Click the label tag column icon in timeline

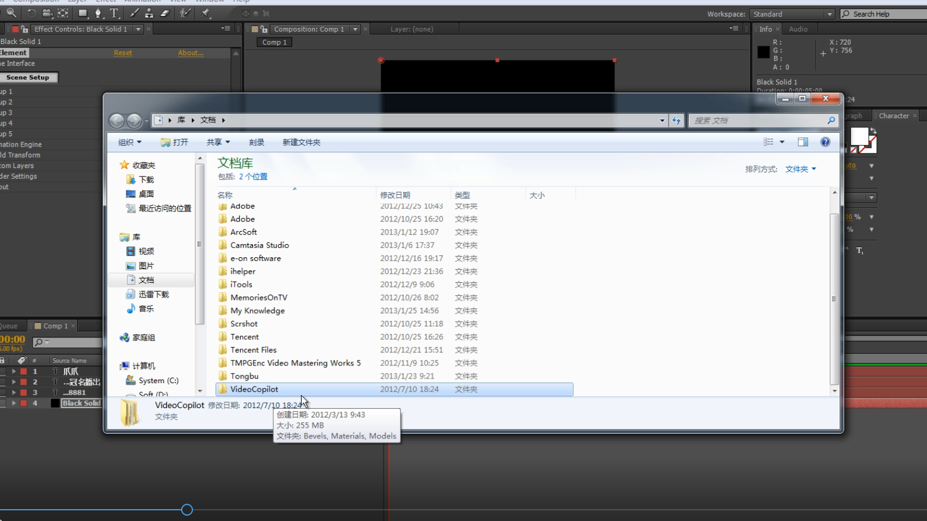(22, 360)
